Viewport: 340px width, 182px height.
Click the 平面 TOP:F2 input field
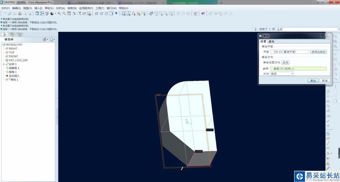click(x=289, y=52)
